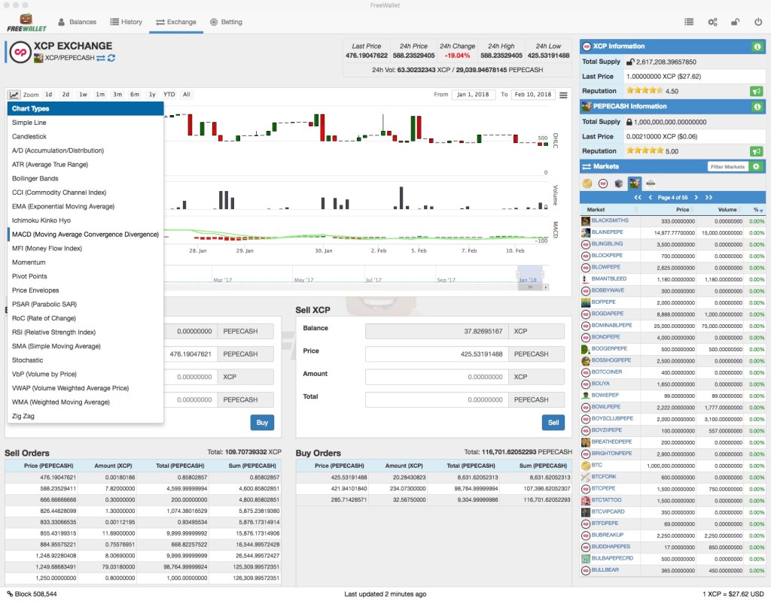Choose Bollinger Bands chart type
This screenshot has width=771, height=601.
(x=35, y=178)
